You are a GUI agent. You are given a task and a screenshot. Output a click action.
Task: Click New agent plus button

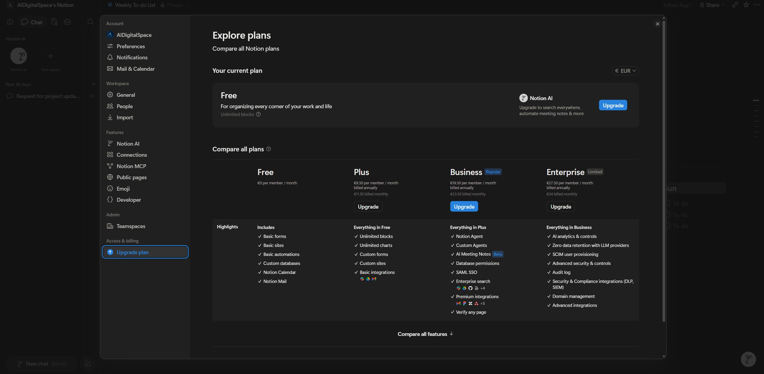tap(50, 56)
